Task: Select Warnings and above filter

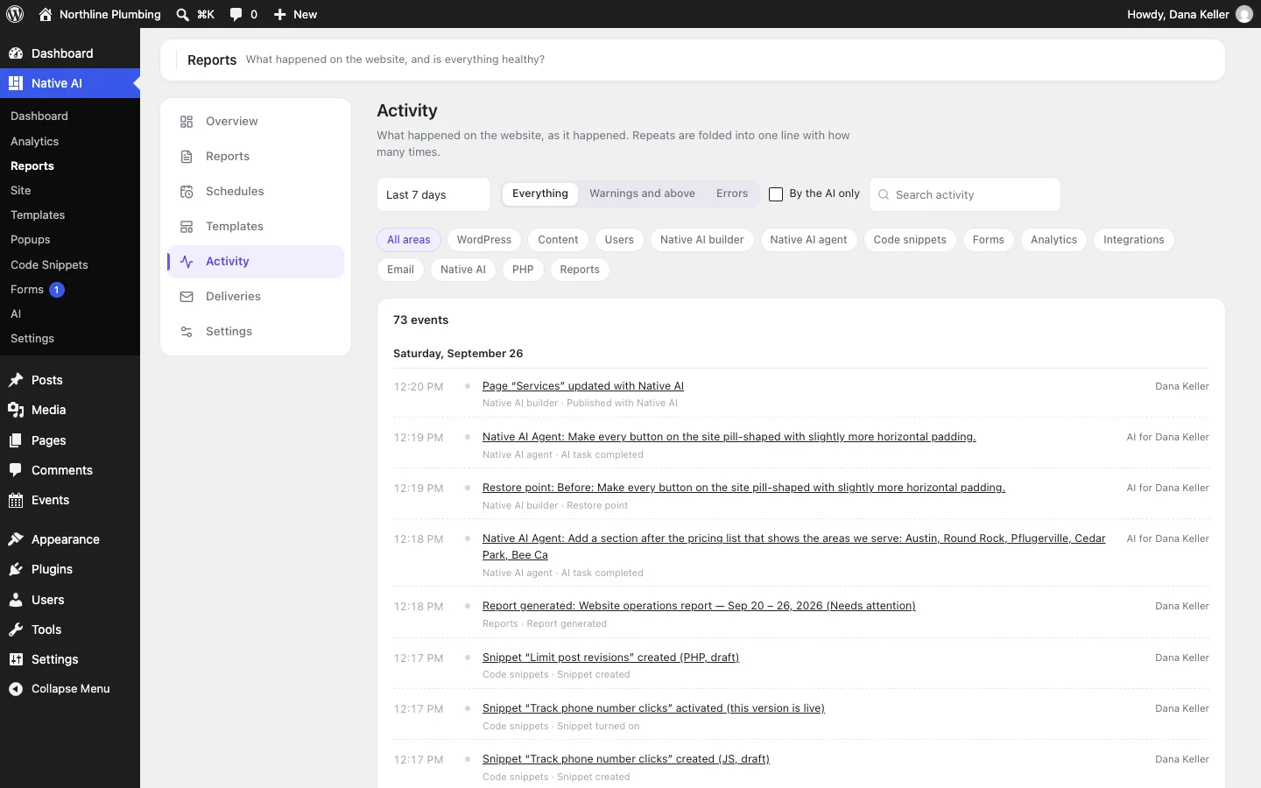Action: (642, 193)
